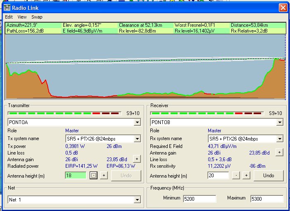The image size is (290, 211).
Task: Click the Tx power value 26 dBm
Action: pyautogui.click(x=114, y=146)
